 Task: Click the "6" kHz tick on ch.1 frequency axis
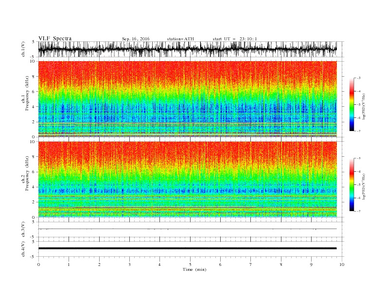[34, 91]
